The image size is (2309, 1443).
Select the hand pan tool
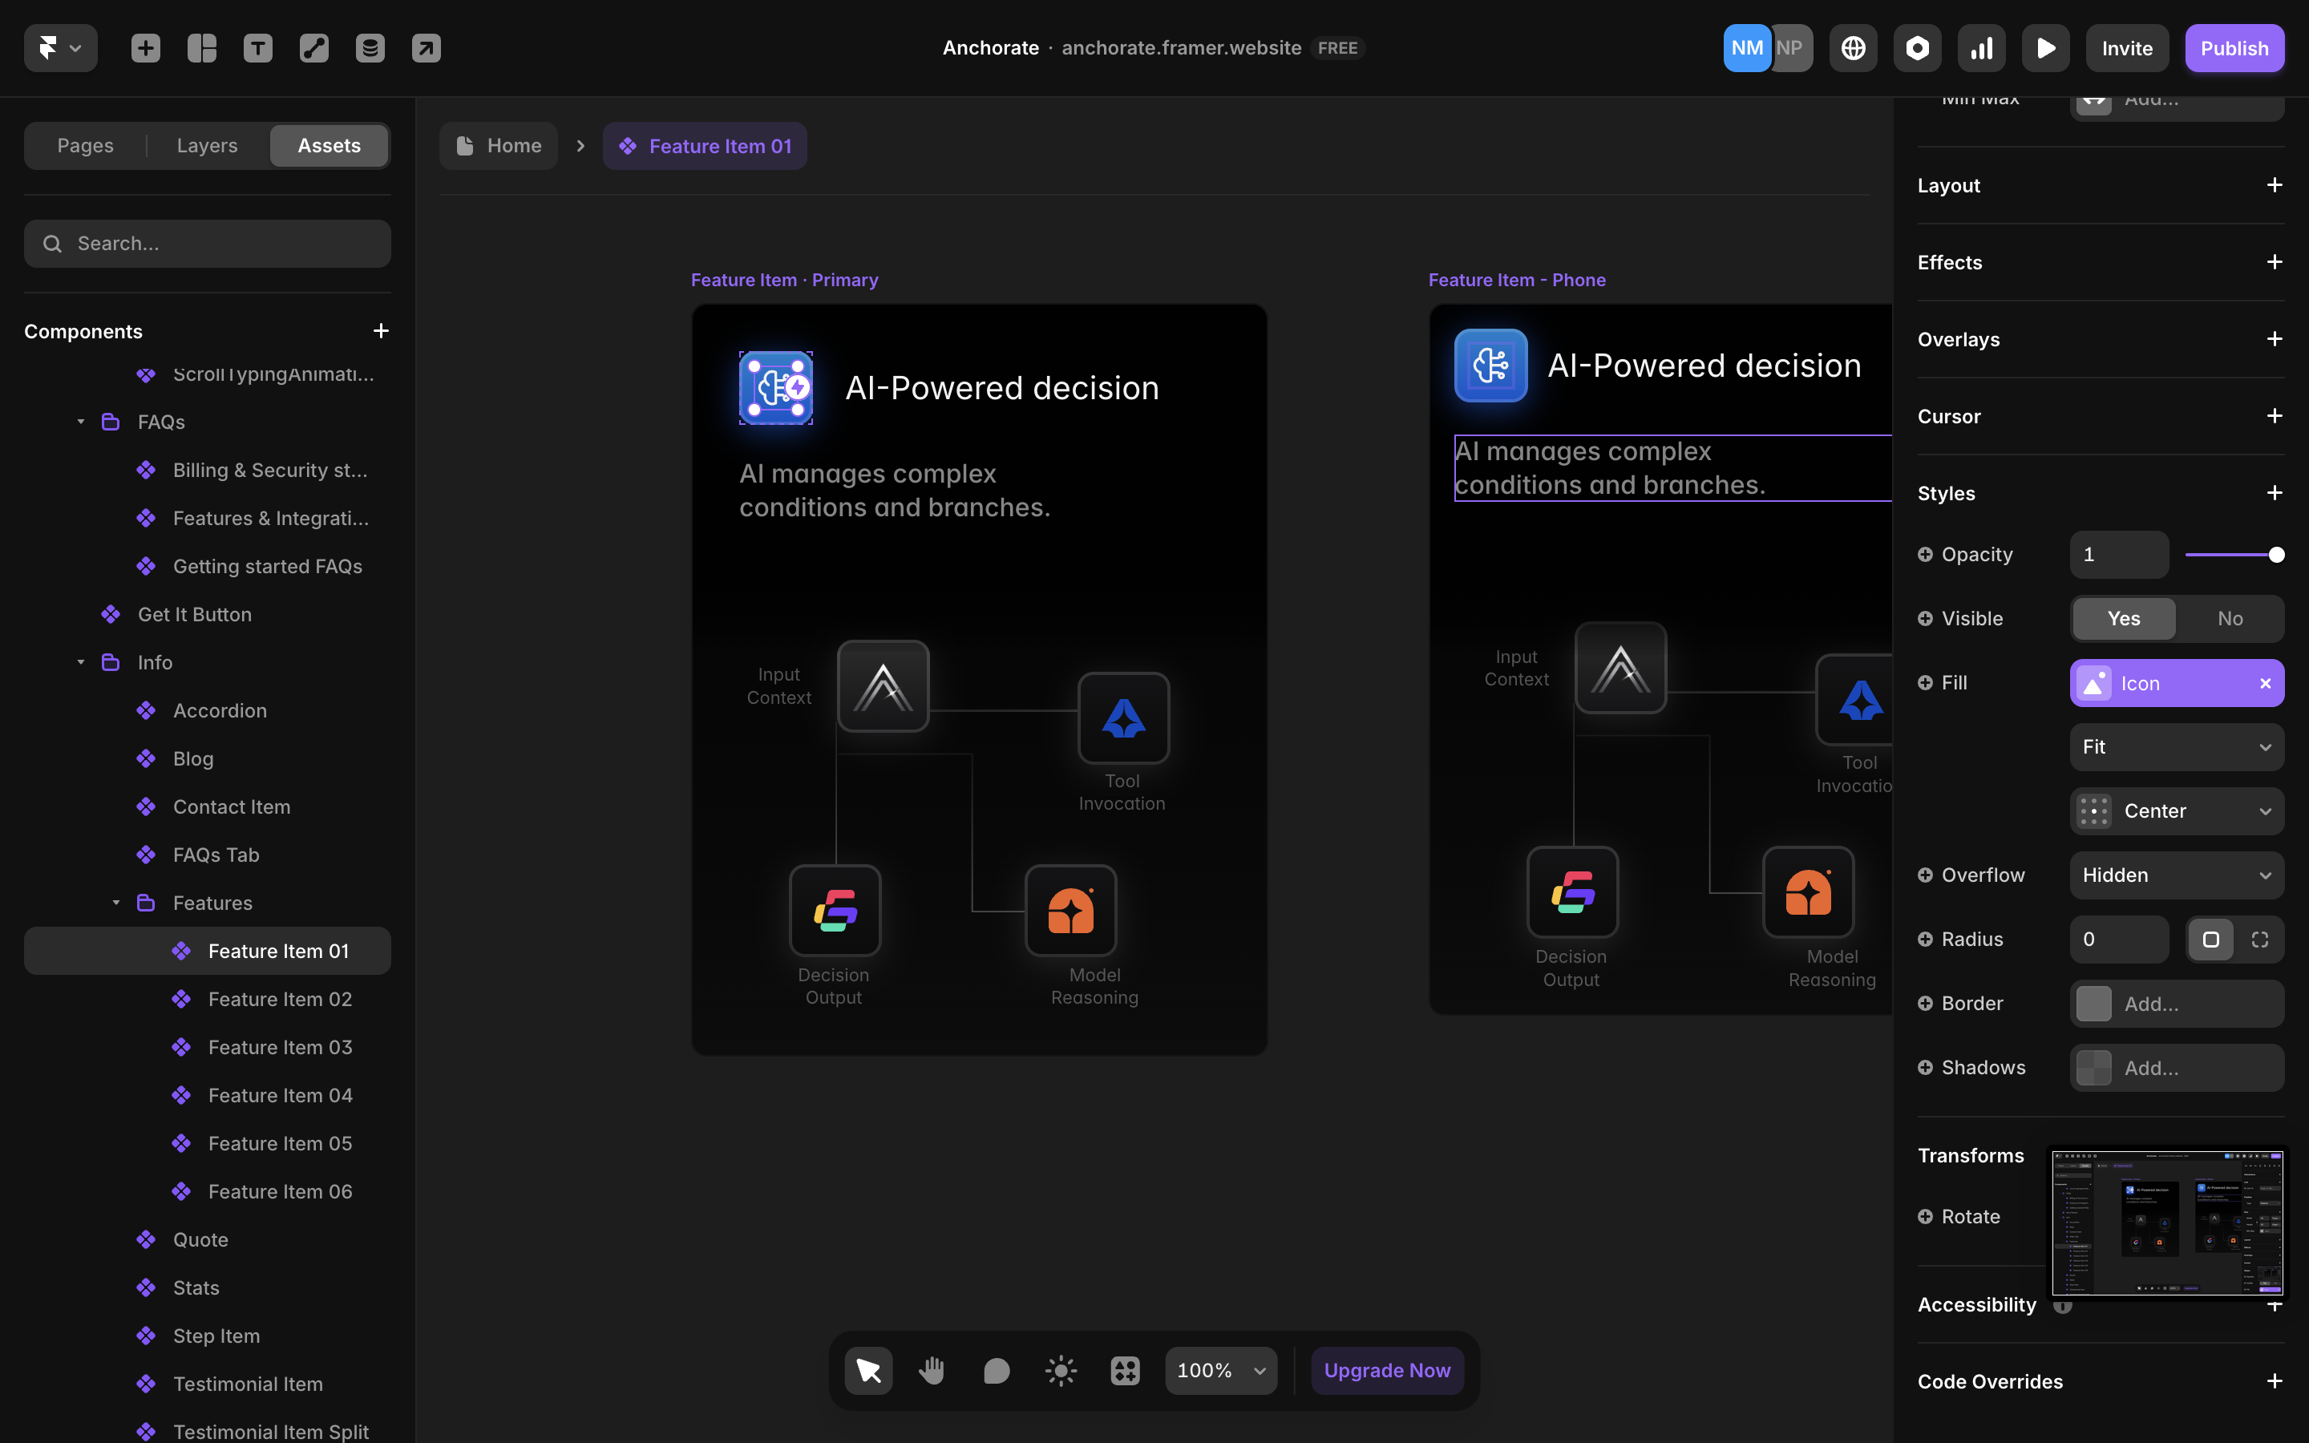(x=932, y=1371)
